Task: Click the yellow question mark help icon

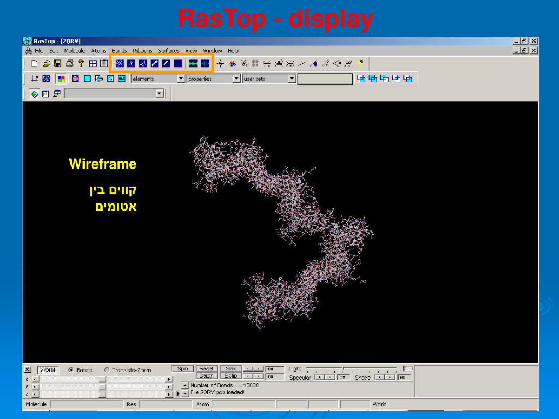Action: (81, 64)
